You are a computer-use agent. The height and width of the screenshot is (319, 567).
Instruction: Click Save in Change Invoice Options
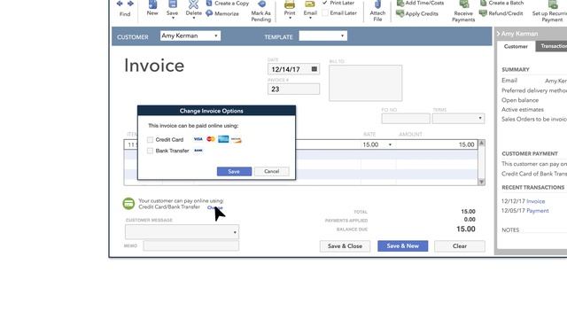(234, 171)
